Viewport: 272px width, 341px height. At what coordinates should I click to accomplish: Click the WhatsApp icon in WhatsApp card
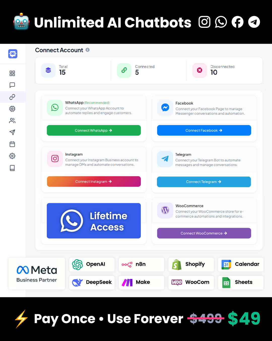[x=55, y=108]
